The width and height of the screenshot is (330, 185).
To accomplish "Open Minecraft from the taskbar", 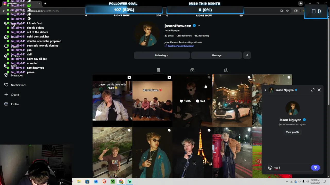I will pos(113,182).
